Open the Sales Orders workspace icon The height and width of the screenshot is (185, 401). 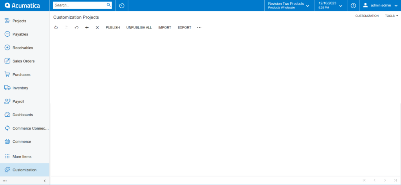pyautogui.click(x=7, y=61)
